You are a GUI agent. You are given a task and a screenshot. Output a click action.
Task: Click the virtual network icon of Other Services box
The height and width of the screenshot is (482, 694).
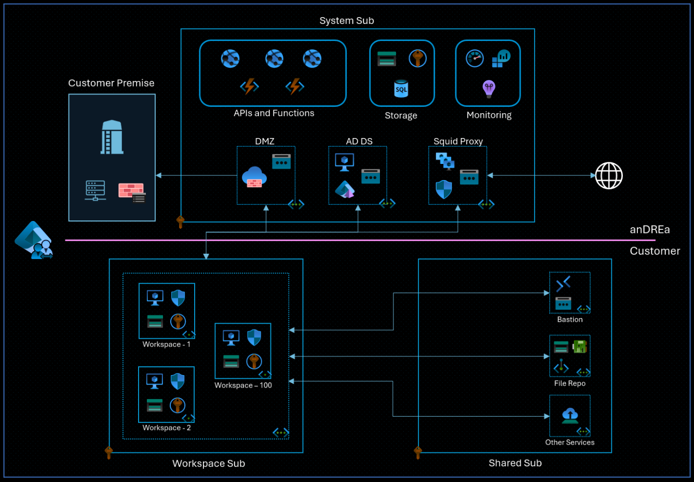pyautogui.click(x=583, y=432)
